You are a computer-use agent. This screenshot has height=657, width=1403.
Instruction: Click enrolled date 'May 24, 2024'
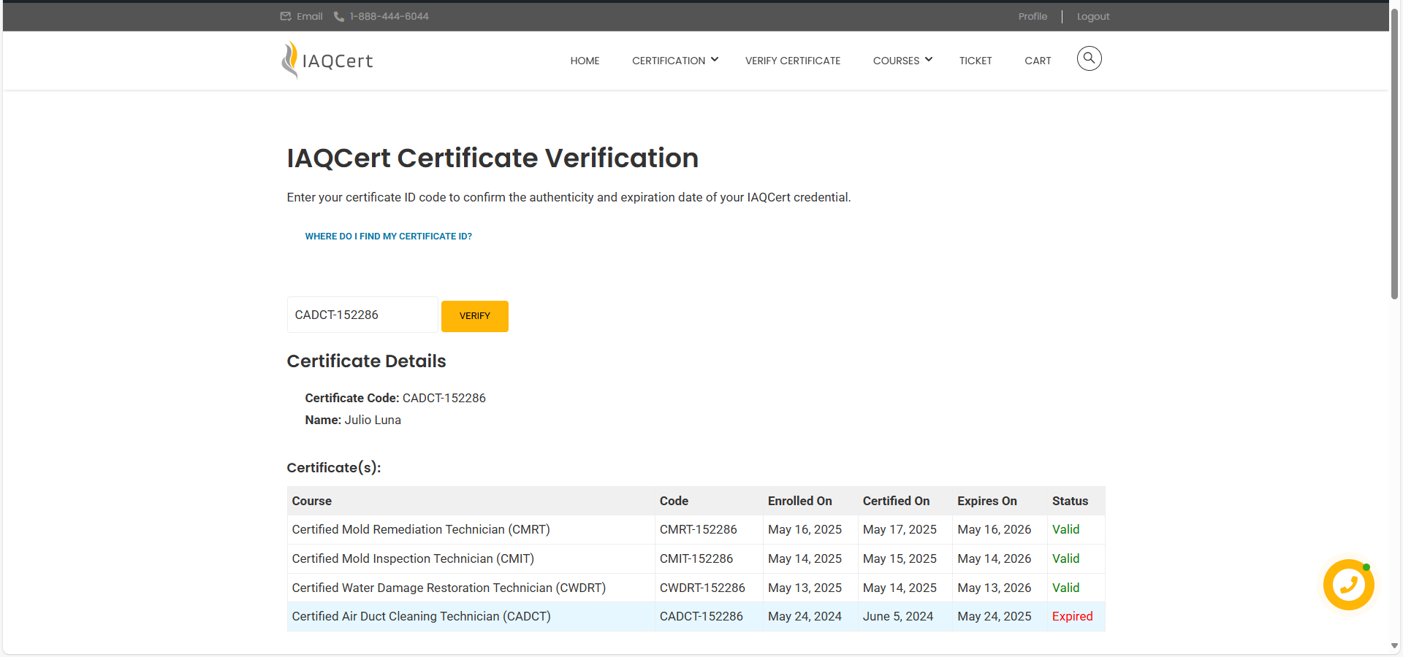click(805, 616)
